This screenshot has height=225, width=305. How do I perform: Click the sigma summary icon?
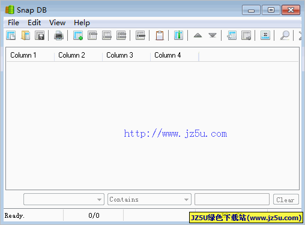pos(265,35)
